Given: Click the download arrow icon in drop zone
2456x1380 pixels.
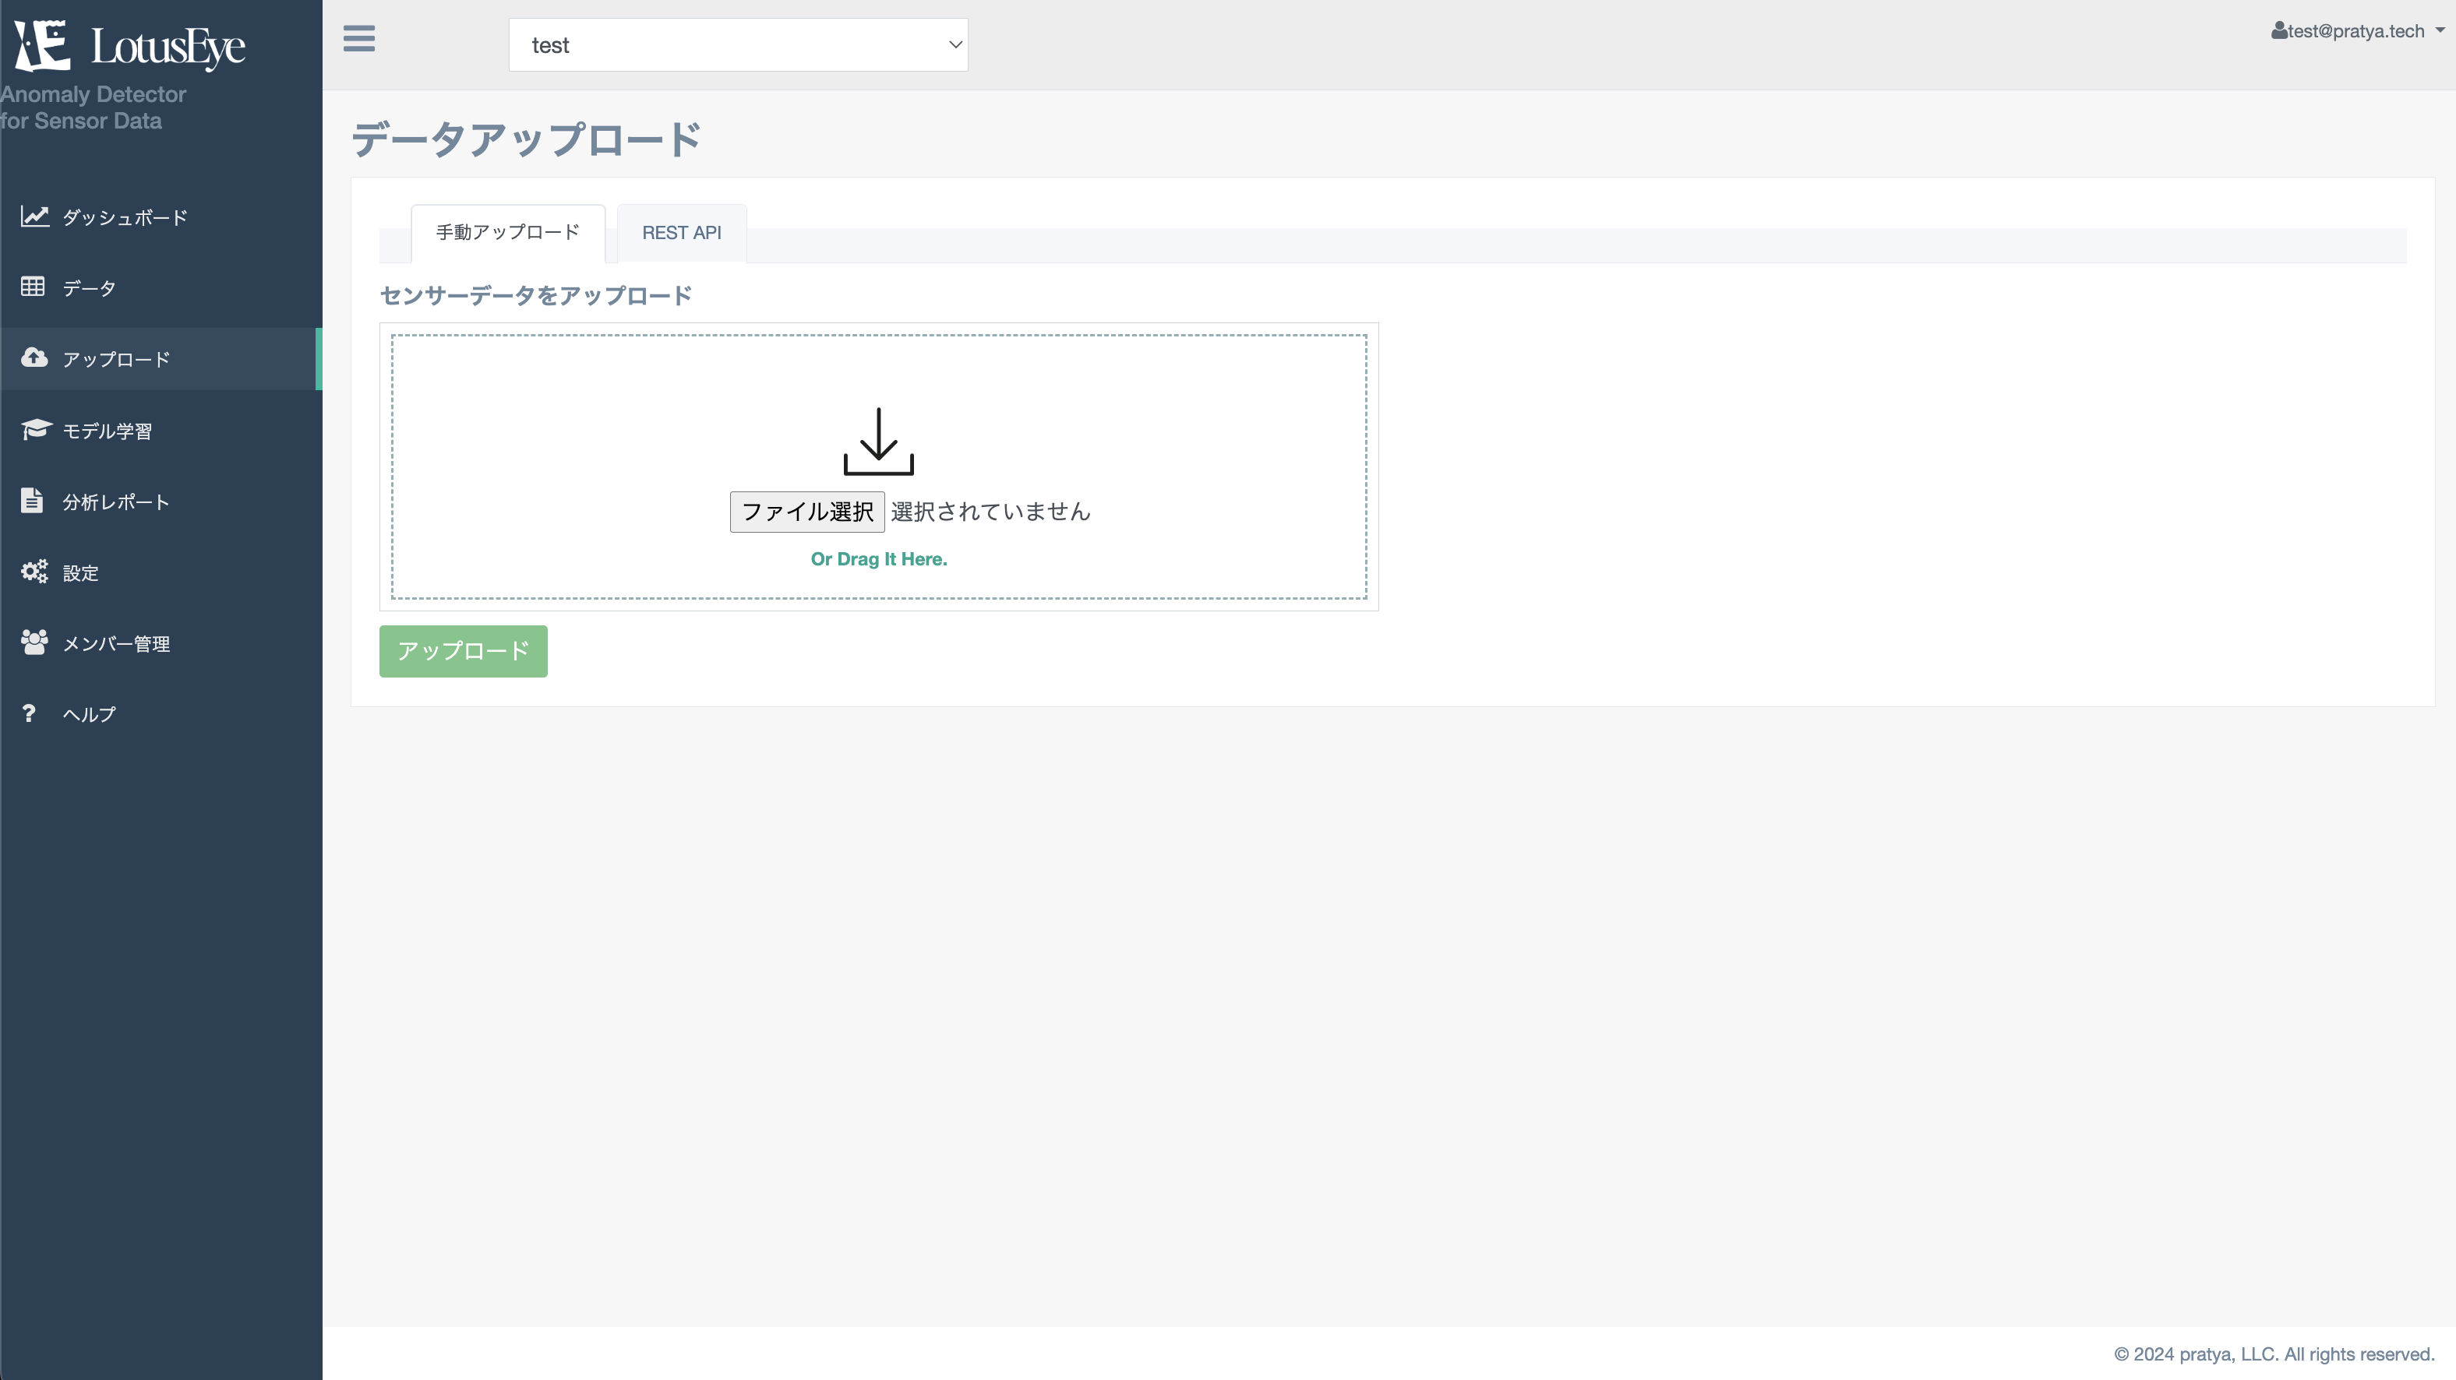Looking at the screenshot, I should tap(878, 442).
